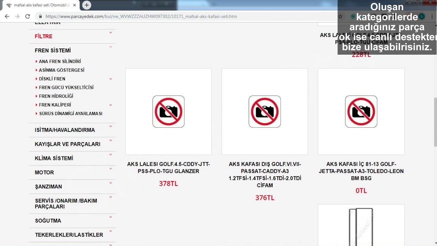Expand the KLİMA SİSTEMİ chevron
Viewport: 437px width, 246px height.
(111, 155)
